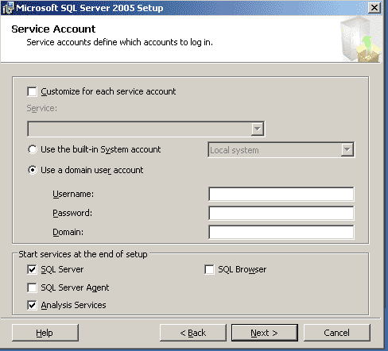Screen dimensions: 388x351
Task: Click the Domain text field
Action: [281, 232]
